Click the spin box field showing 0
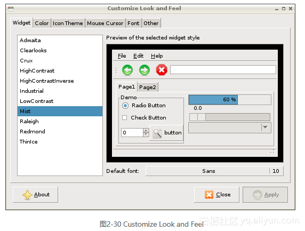Screen dimensions: 305x231 pyautogui.click(x=132, y=132)
